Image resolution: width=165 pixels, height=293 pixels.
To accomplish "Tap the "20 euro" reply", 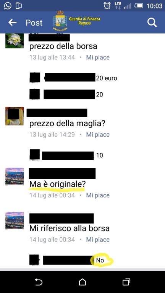I will point(107,78).
